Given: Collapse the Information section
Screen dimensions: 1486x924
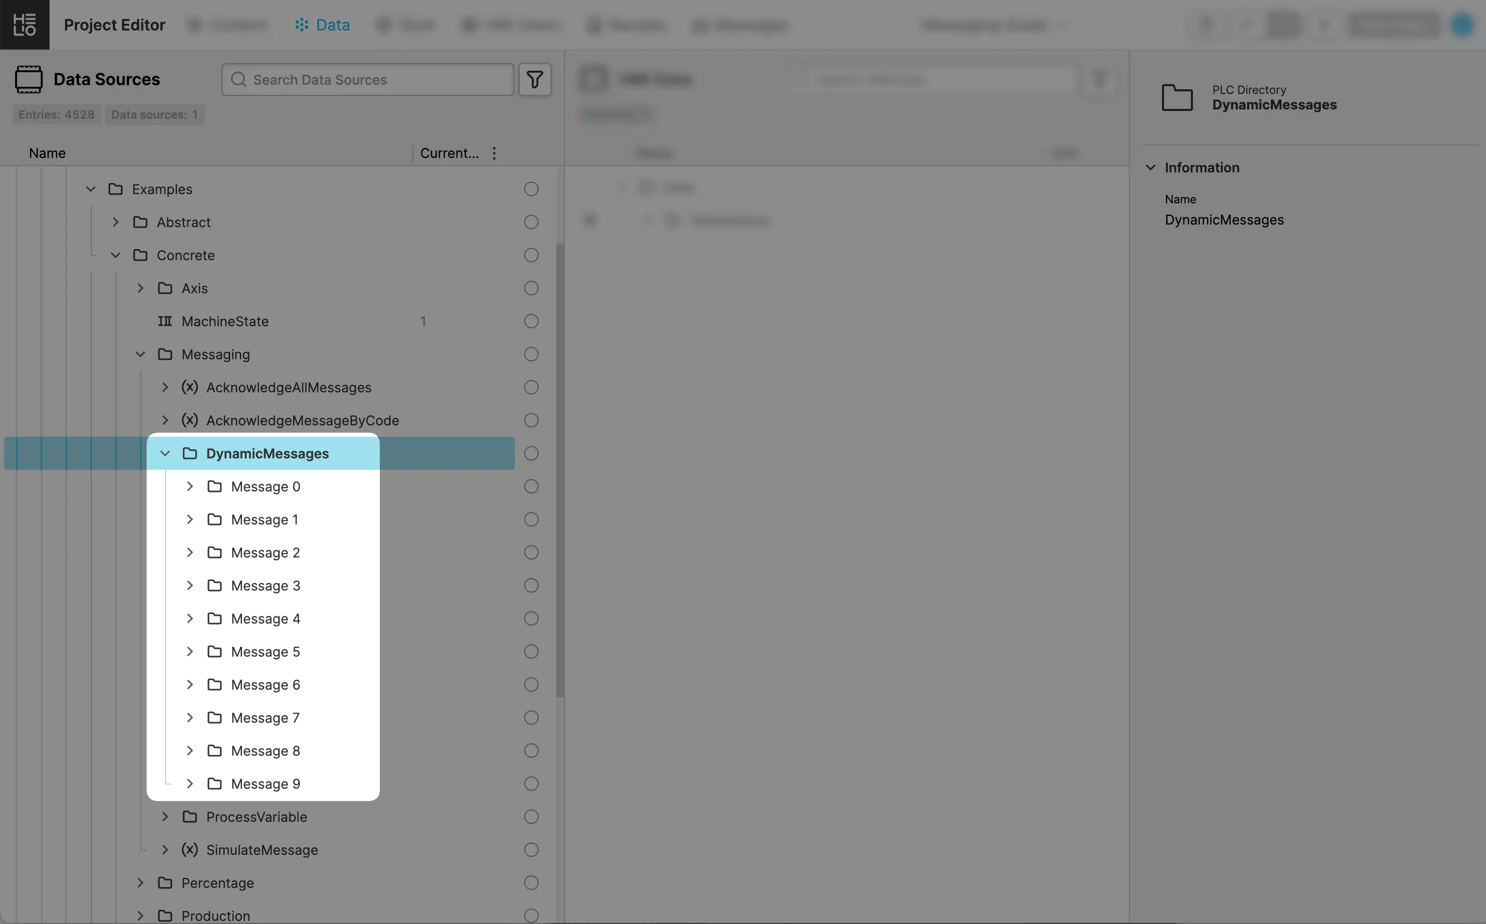Looking at the screenshot, I should [1151, 167].
